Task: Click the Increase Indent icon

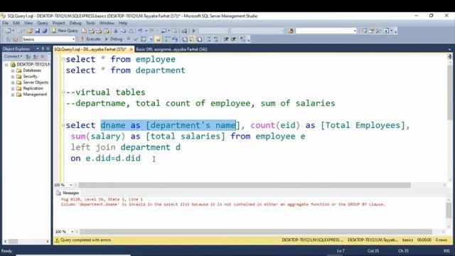Action: 234,39
